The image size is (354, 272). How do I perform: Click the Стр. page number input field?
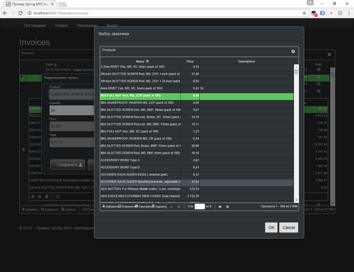[200, 206]
